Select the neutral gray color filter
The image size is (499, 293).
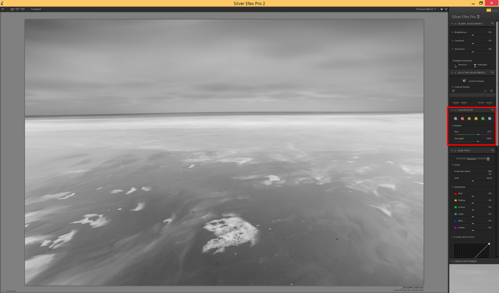pyautogui.click(x=456, y=119)
